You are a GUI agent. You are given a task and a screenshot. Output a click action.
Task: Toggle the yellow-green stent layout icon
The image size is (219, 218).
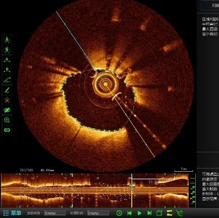tap(169, 213)
